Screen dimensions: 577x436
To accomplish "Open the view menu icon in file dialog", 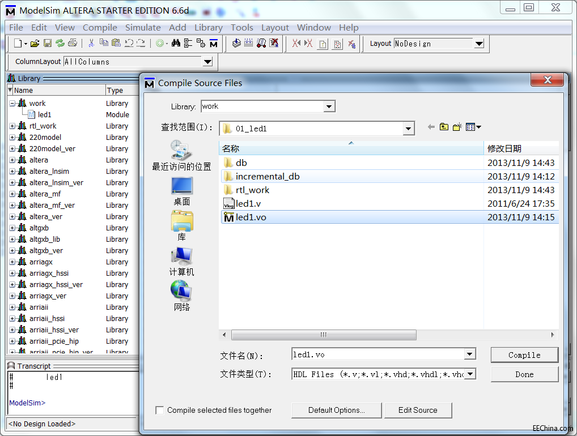I will tap(473, 128).
